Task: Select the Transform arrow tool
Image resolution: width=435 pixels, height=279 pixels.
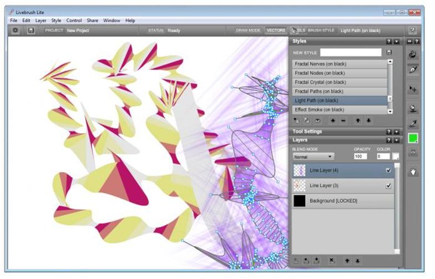Action: point(413,89)
